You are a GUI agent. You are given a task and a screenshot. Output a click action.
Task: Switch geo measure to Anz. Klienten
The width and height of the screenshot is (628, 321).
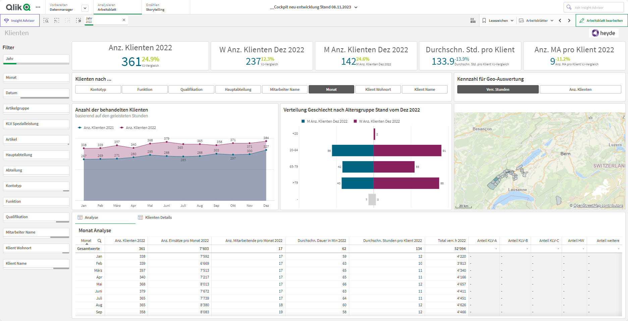(x=580, y=89)
